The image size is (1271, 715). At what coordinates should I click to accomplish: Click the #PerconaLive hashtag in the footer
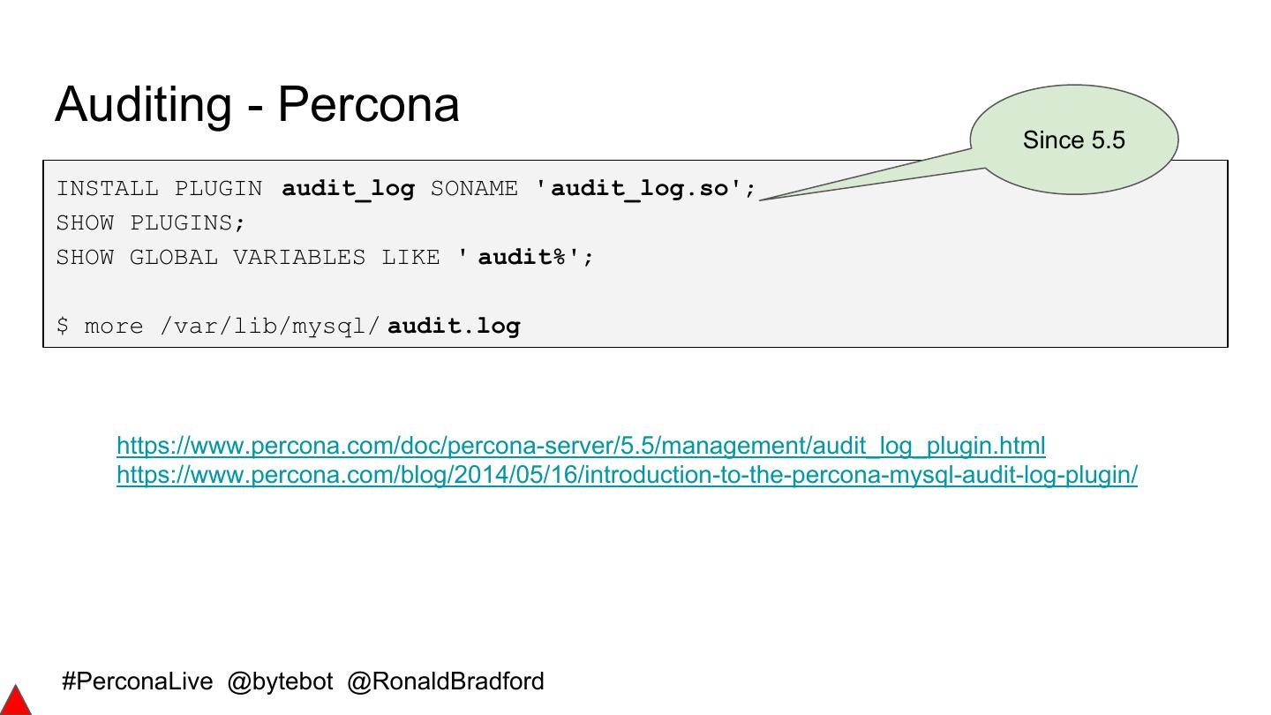pos(138,681)
